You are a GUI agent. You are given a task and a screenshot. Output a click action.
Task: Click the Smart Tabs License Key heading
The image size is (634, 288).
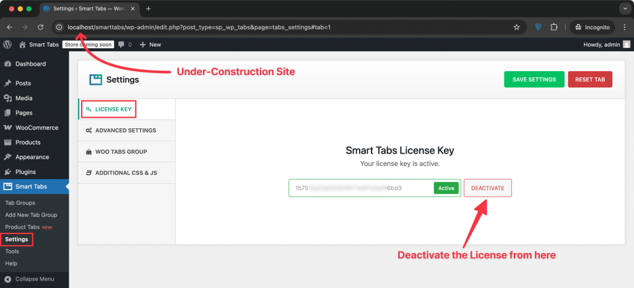[x=400, y=151]
